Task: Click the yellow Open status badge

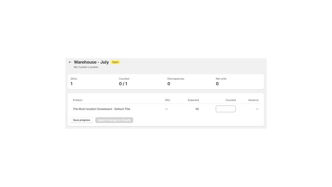Action: [x=115, y=62]
